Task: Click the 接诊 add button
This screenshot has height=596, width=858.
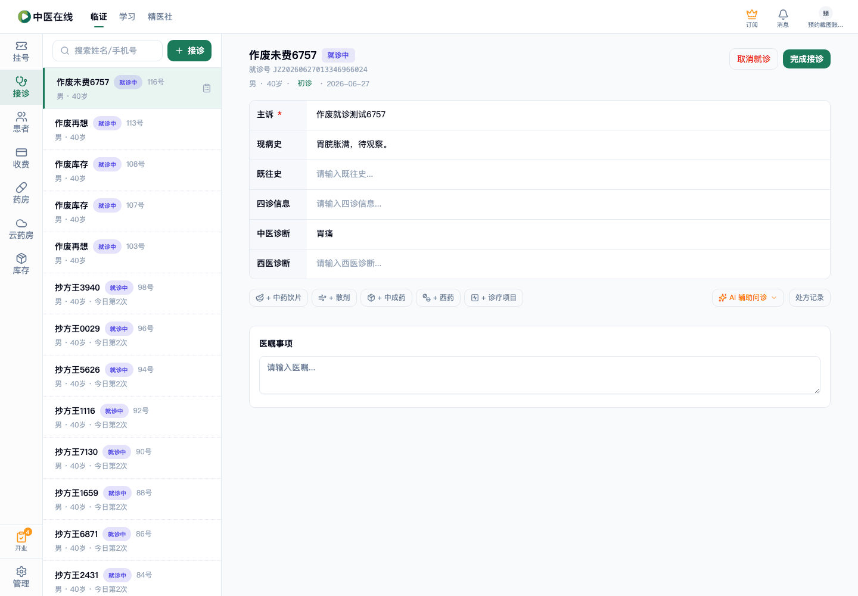Action: (189, 51)
